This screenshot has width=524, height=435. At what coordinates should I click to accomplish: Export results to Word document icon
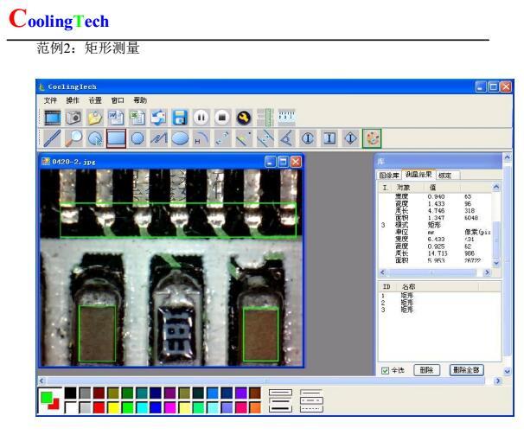pyautogui.click(x=116, y=118)
